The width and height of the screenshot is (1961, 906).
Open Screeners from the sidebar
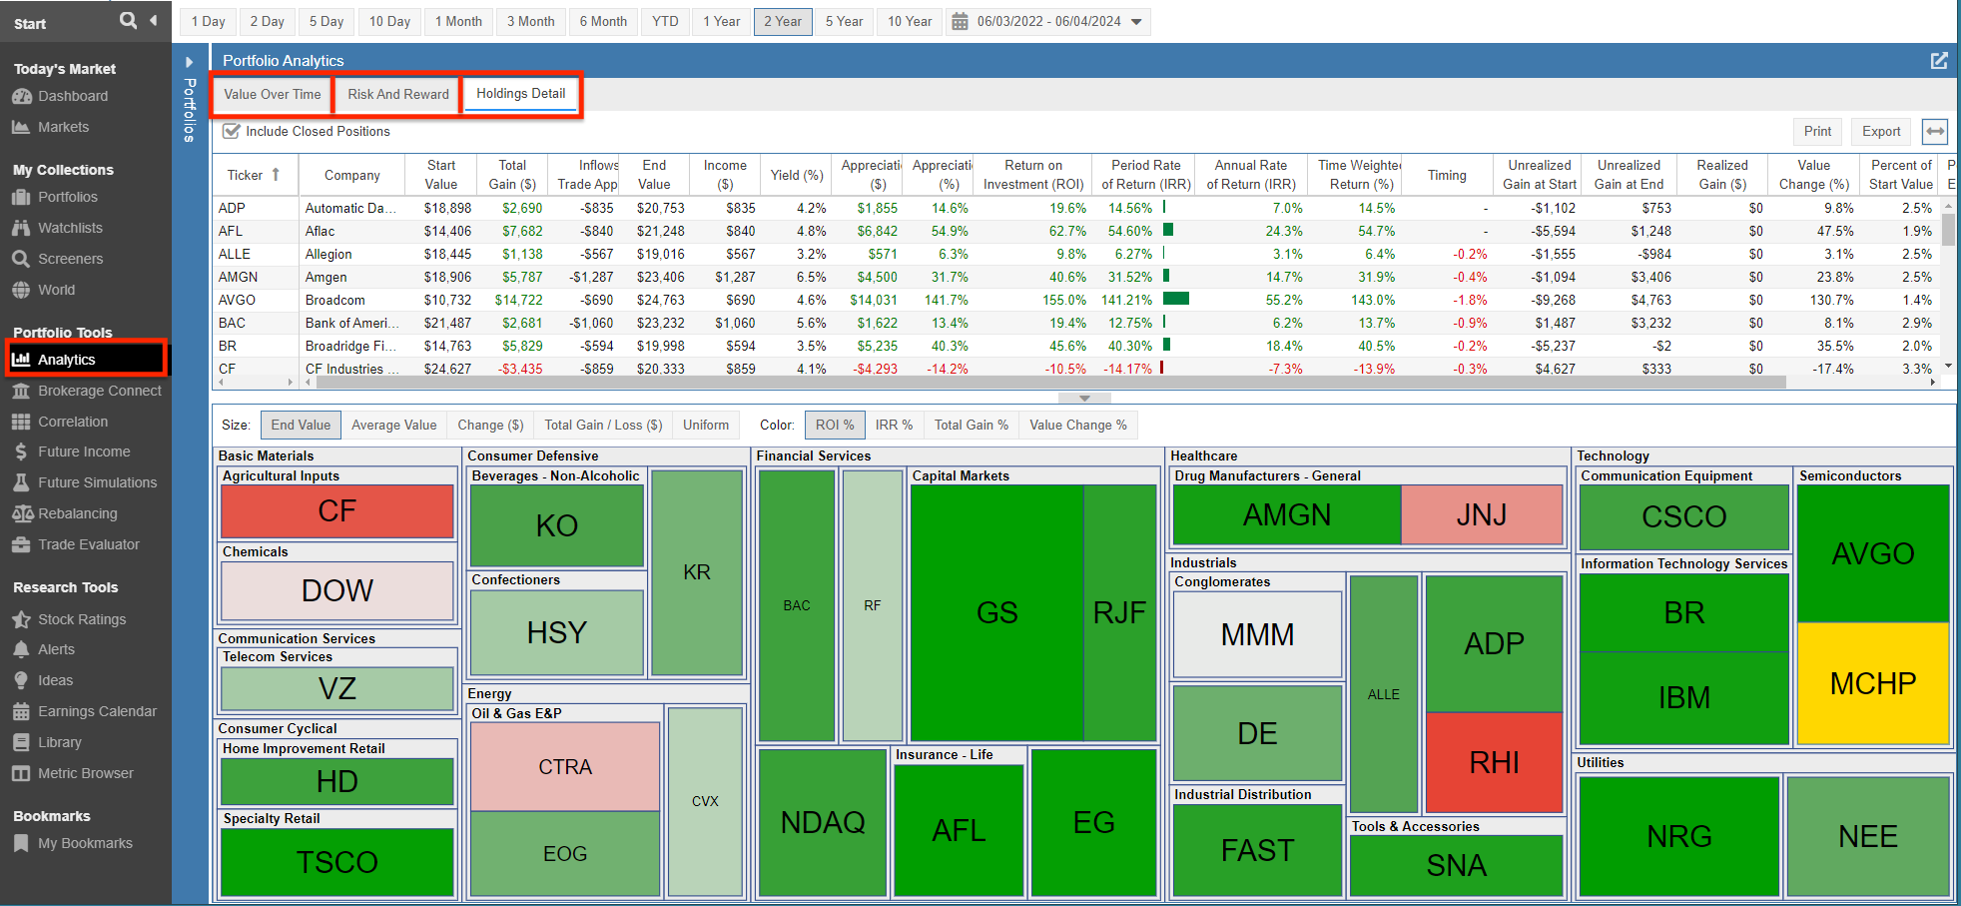tap(70, 259)
